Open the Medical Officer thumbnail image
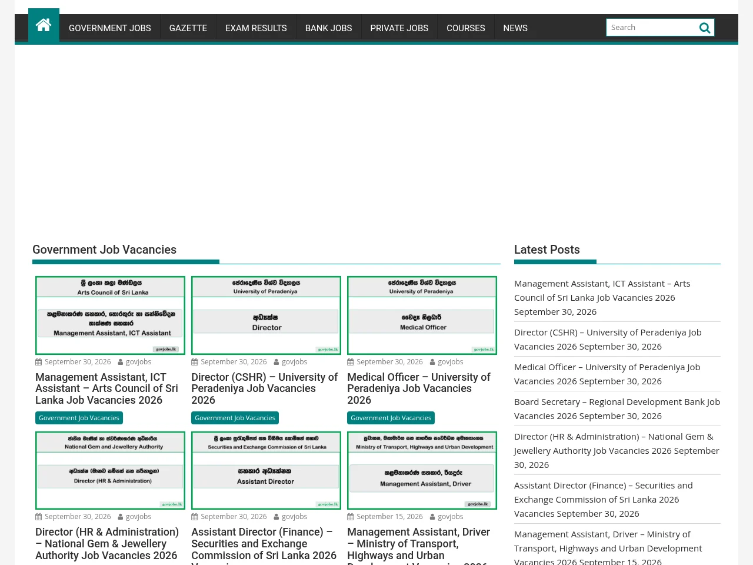 (422, 315)
